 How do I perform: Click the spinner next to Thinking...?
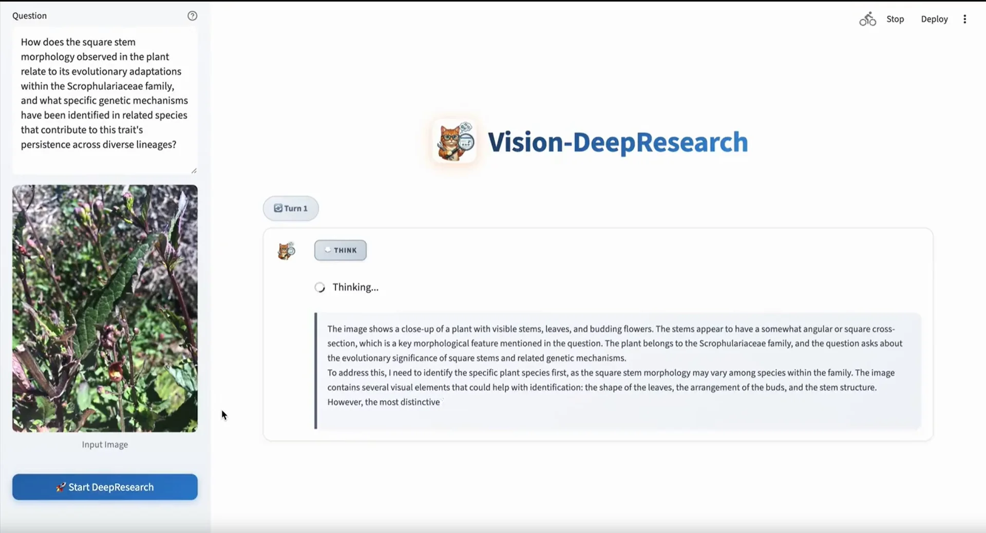click(319, 287)
